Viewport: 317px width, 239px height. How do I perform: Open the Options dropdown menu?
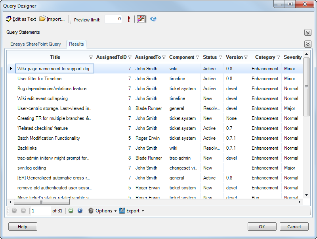102,211
